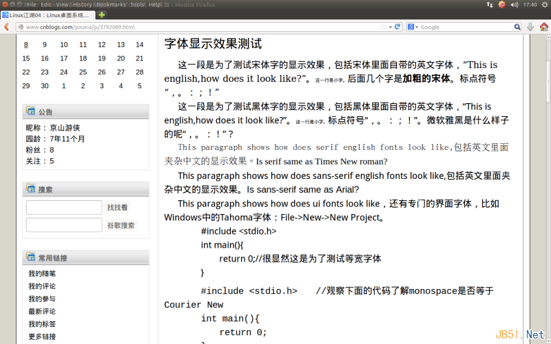
Task: Focus the input next to 谷歌搜索
Action: click(64, 225)
